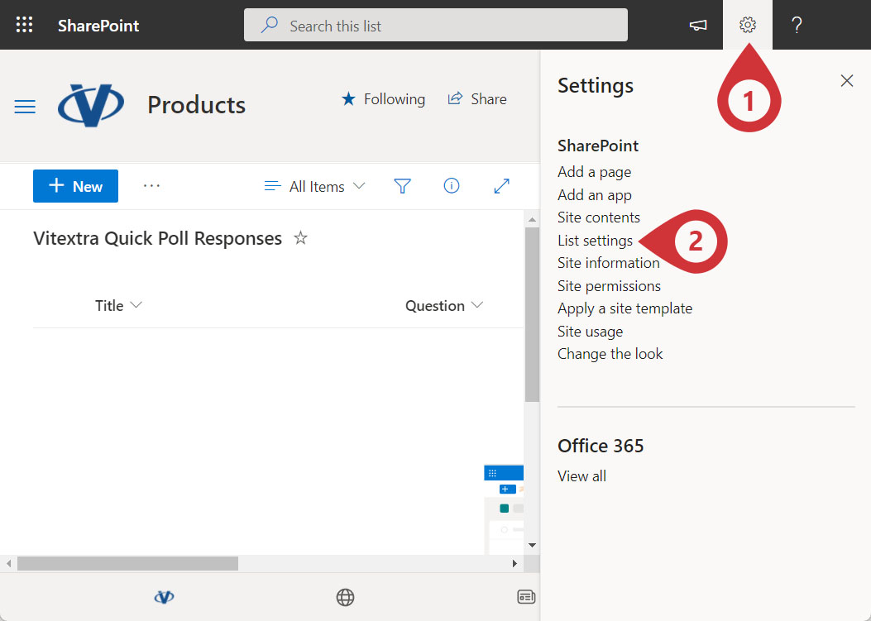Open the ellipsis more commands menu
Image resolution: width=871 pixels, height=621 pixels.
pos(151,186)
